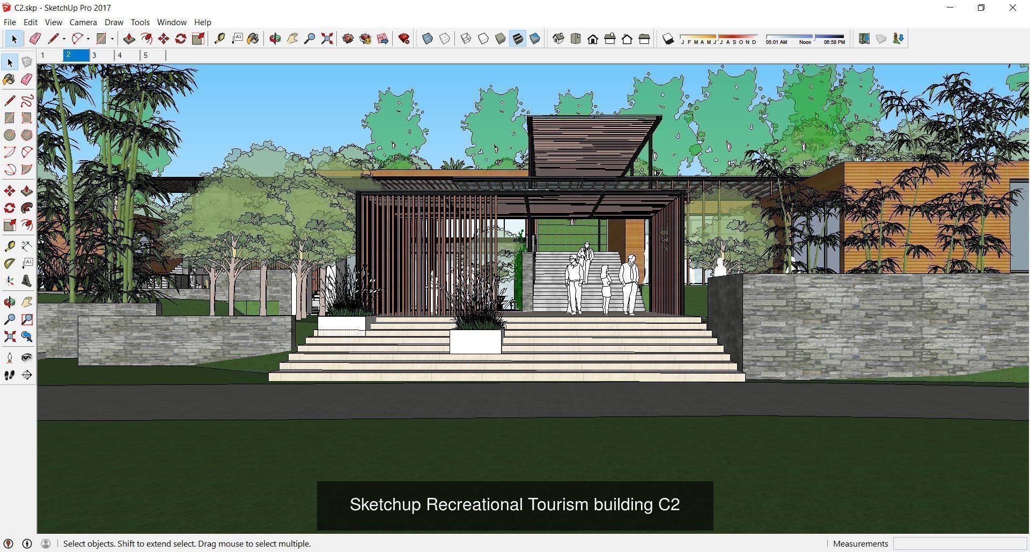Select the Freehand tool in left toolbar

(x=27, y=101)
